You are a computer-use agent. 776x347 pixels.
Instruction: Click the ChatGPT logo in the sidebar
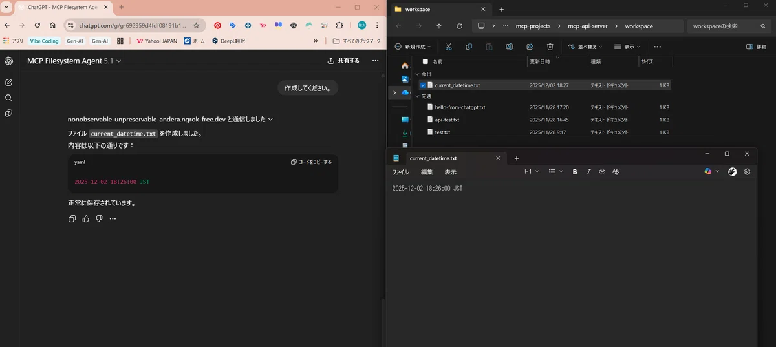tap(8, 61)
